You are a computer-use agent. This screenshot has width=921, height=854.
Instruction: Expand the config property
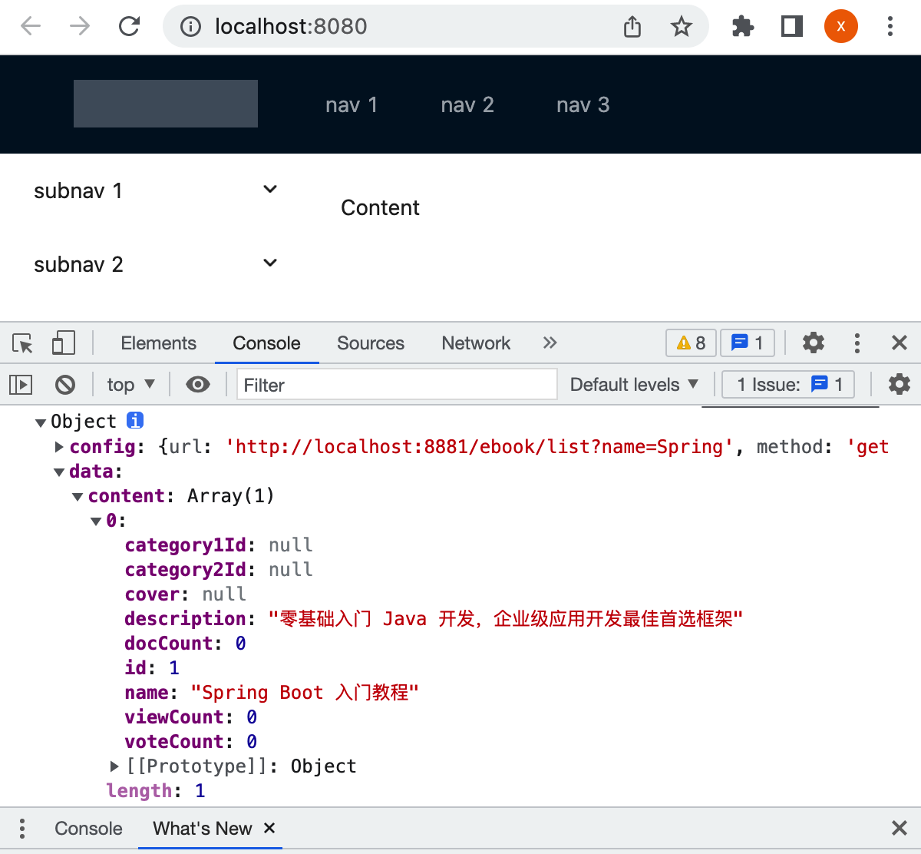(59, 447)
